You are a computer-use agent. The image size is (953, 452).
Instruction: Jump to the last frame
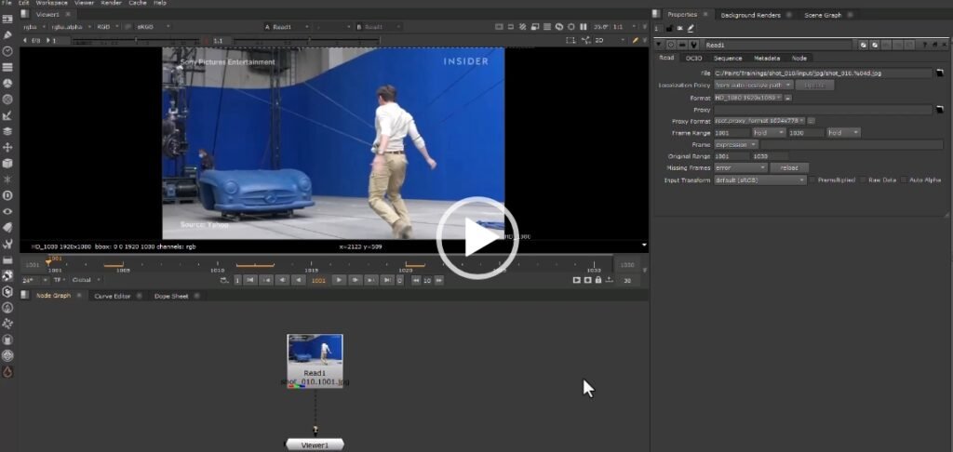pyautogui.click(x=386, y=280)
